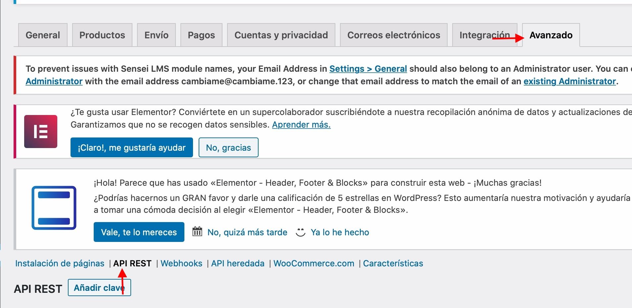Viewport: 632px width, 308px height.
Task: Open the Webhooks subsection
Action: point(181,263)
